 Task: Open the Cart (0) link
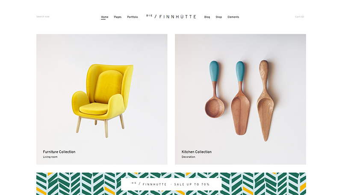coord(300,17)
